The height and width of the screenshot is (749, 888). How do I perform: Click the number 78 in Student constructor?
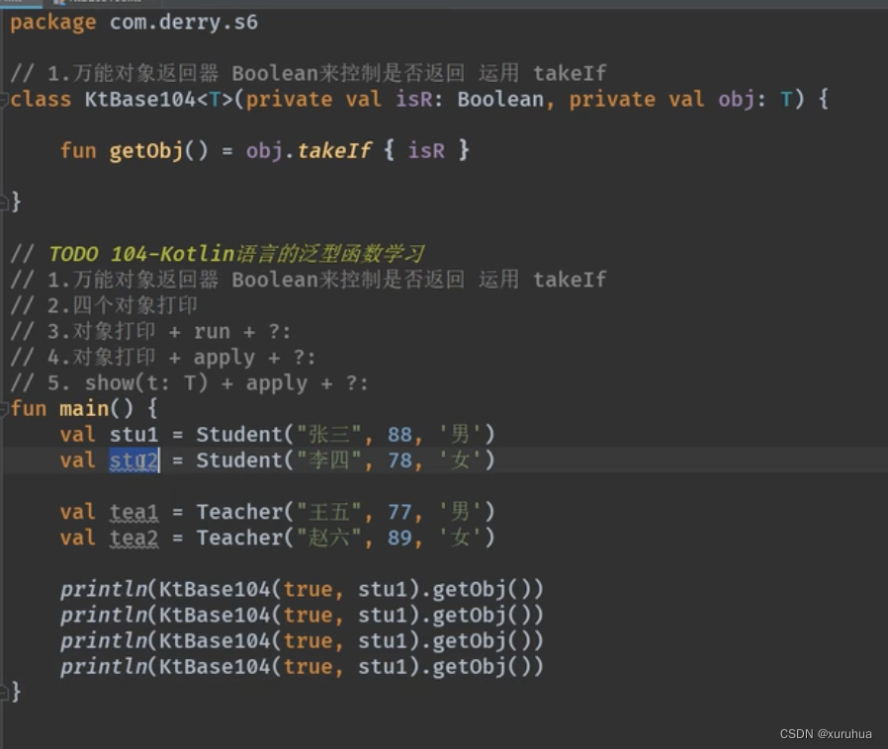pyautogui.click(x=400, y=460)
